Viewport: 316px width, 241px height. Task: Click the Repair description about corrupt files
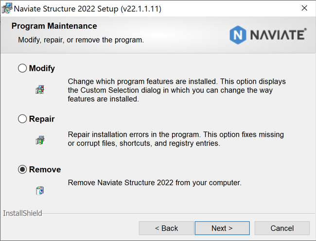176,139
